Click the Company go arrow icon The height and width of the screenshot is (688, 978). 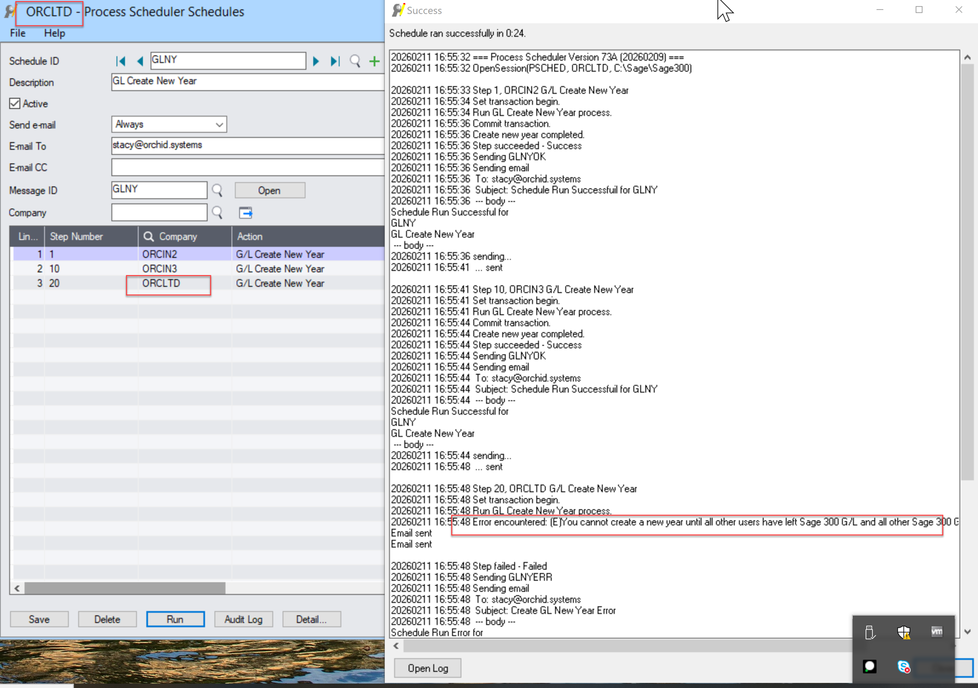pyautogui.click(x=246, y=213)
